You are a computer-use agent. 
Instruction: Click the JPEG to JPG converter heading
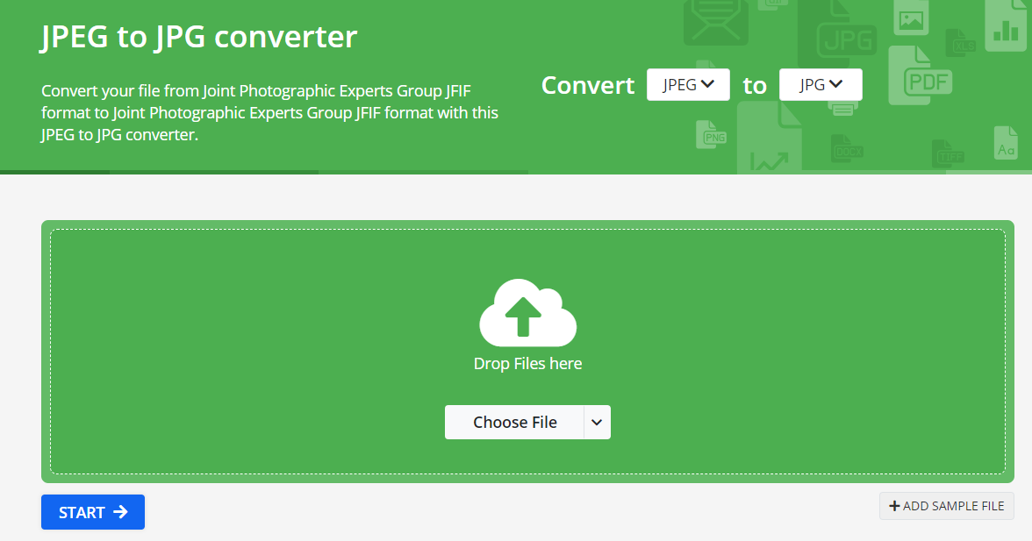coord(199,37)
